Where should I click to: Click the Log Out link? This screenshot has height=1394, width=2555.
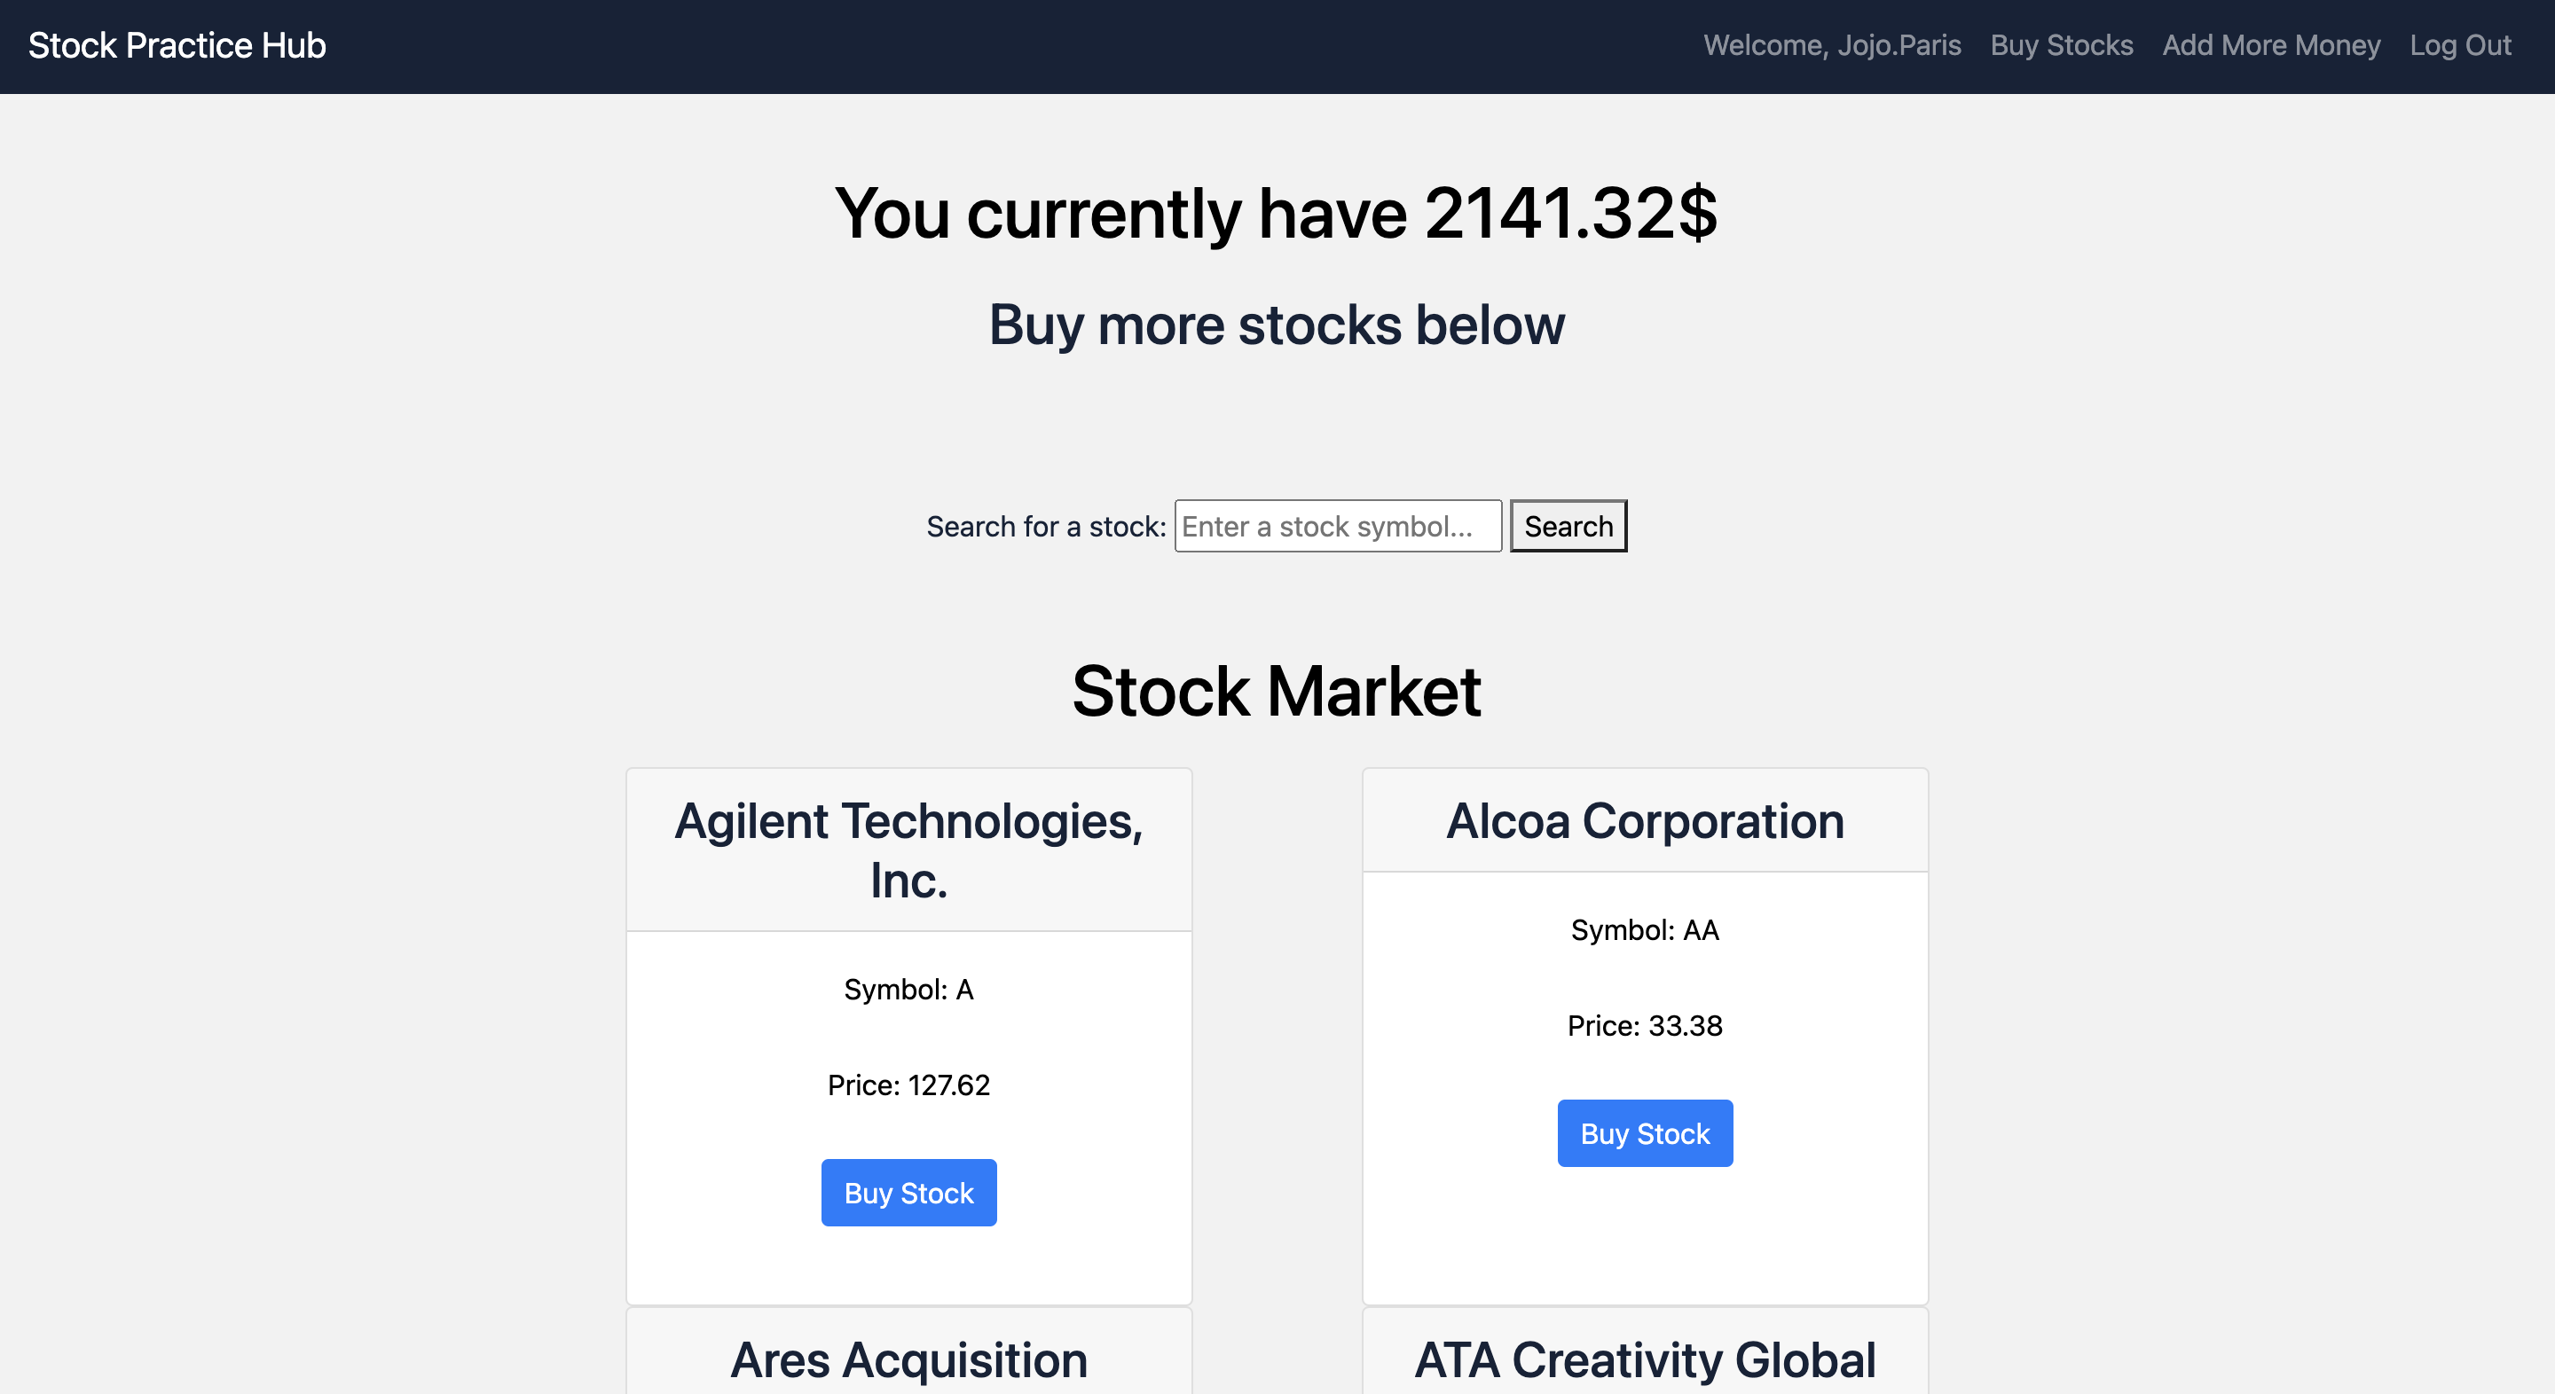[x=2461, y=45]
